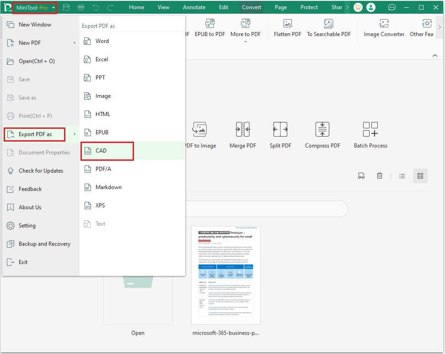The height and width of the screenshot is (354, 445).
Task: Open the Page tab
Action: 281,7
